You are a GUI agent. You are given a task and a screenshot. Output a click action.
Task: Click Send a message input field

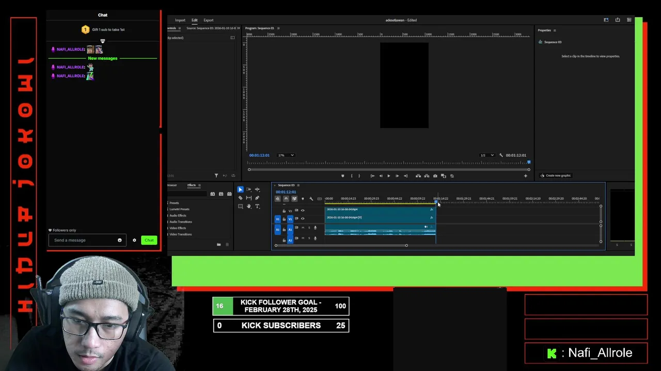tap(87, 240)
